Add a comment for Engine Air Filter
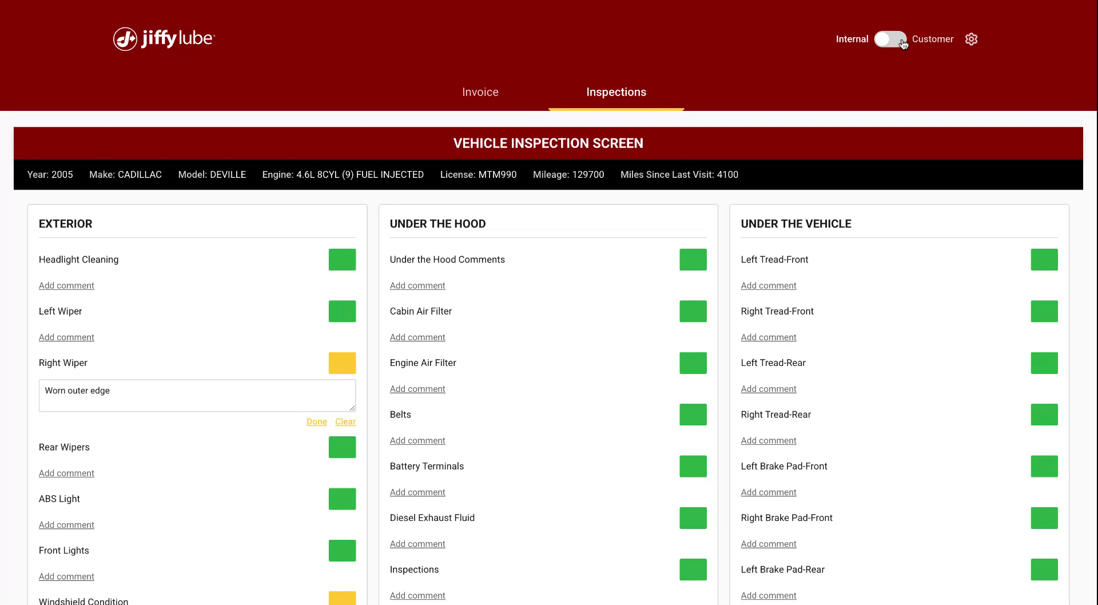The width and height of the screenshot is (1098, 605). [x=417, y=388]
